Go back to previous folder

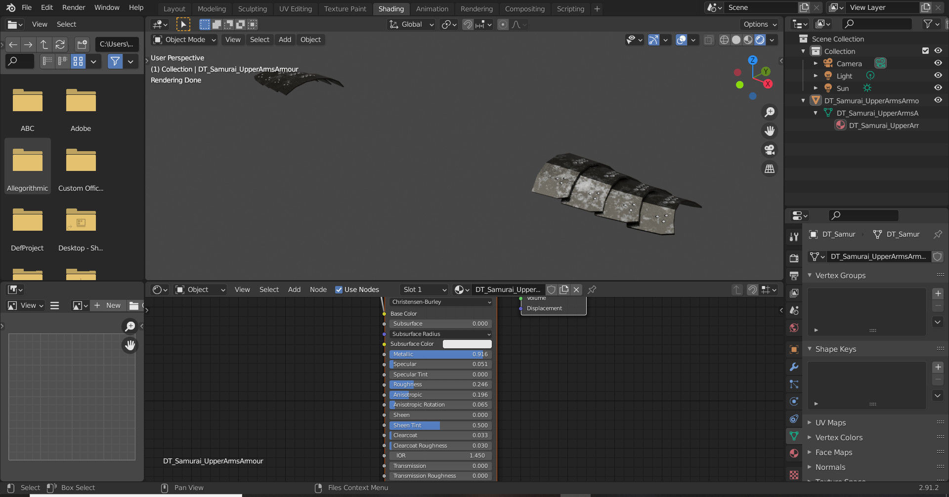(13, 44)
